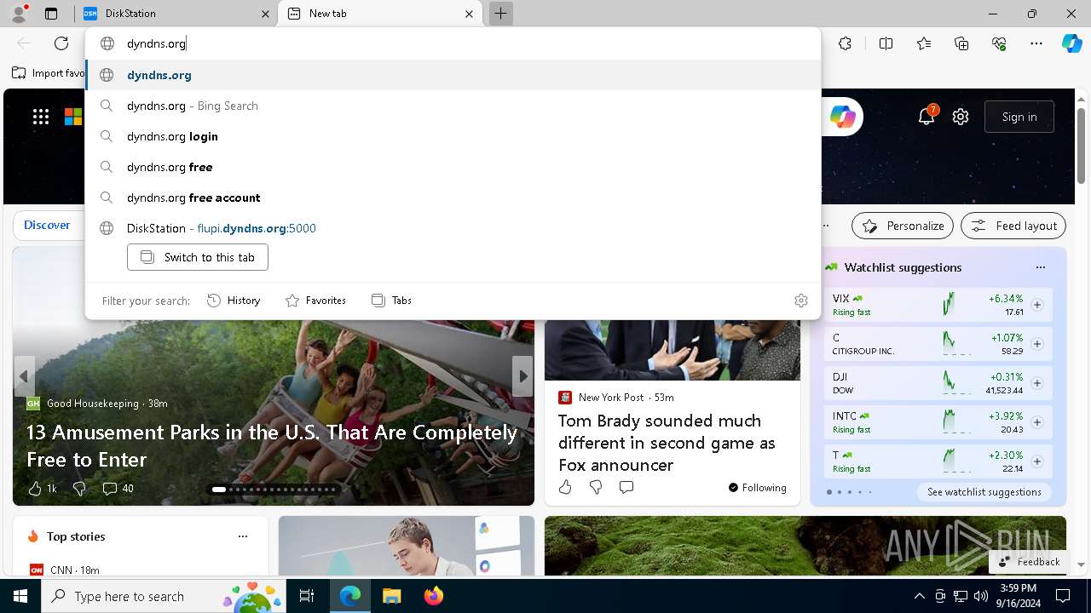
Task: Like the Amusement Parks story
Action: pyautogui.click(x=35, y=489)
